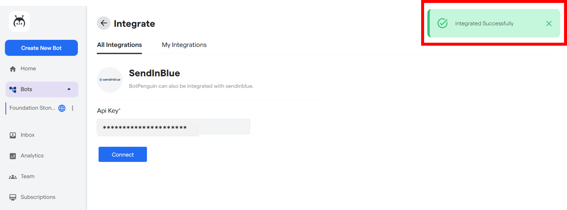Click the Create New Bot button
This screenshot has height=210, width=567.
click(41, 48)
